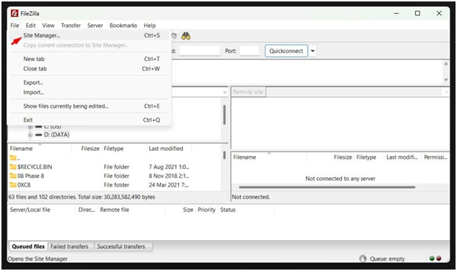This screenshot has height=271, width=457.
Task: Select Close tab menu entry
Action: click(89, 69)
